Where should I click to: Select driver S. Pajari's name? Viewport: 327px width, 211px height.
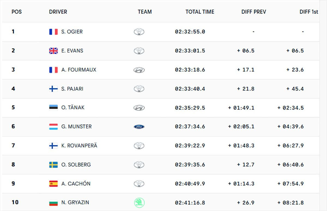pos(72,89)
